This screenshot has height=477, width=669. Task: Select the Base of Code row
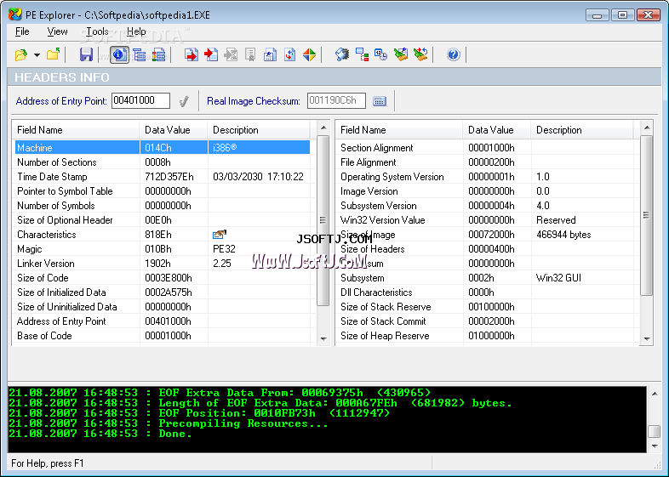coord(163,336)
